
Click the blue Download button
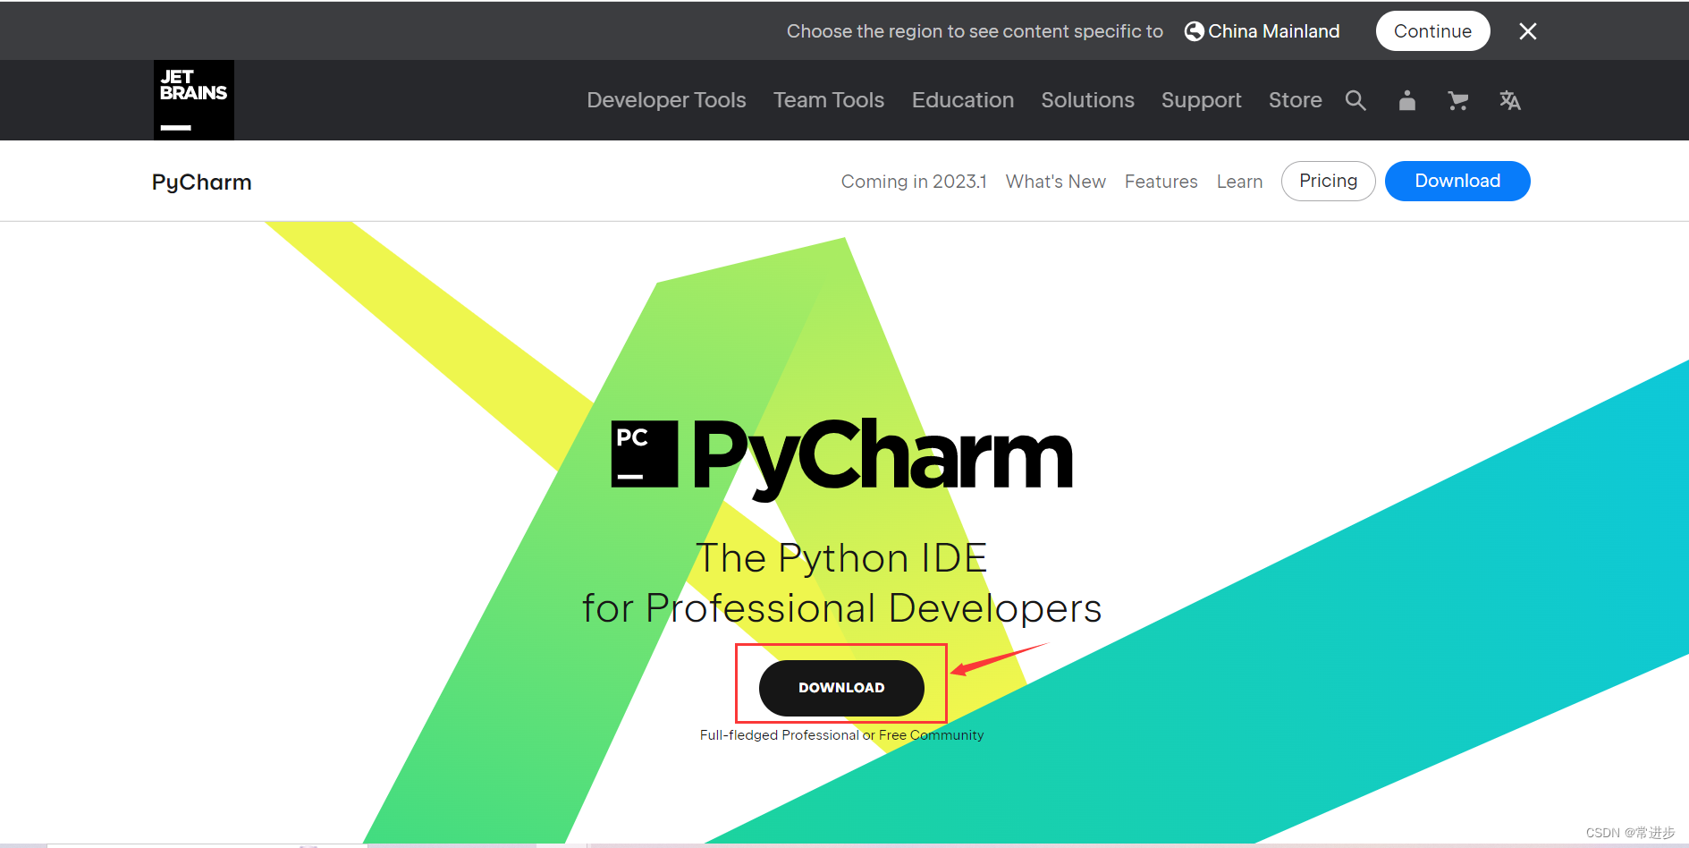click(1457, 181)
